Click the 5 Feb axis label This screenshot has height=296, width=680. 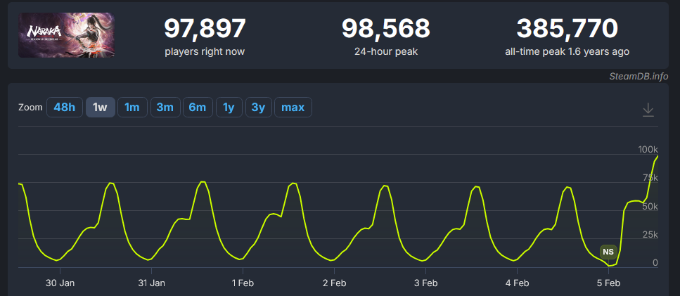pyautogui.click(x=609, y=283)
